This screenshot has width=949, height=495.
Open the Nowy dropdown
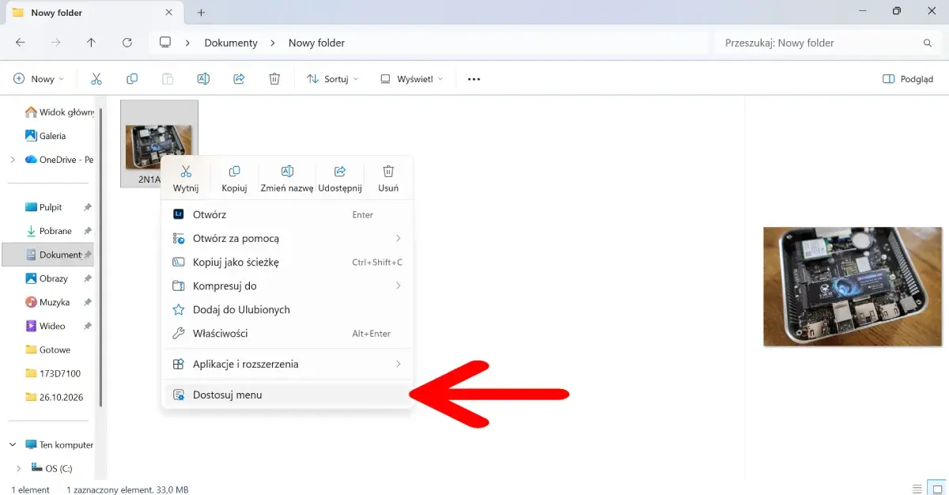point(39,79)
